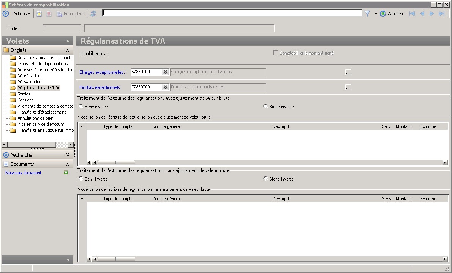452x273 pixels.
Task: Click Descriptif header in sans ajustement grid
Action: (x=281, y=199)
